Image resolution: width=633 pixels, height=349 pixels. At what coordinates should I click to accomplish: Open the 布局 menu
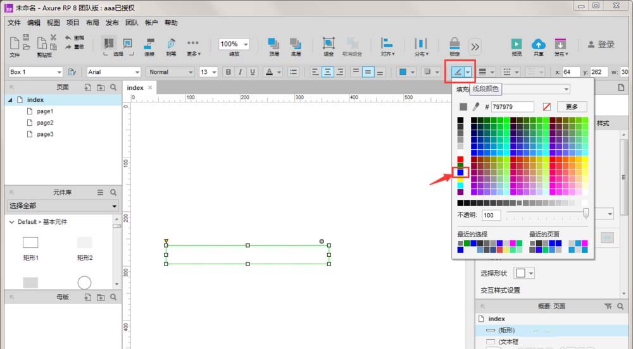pos(92,23)
